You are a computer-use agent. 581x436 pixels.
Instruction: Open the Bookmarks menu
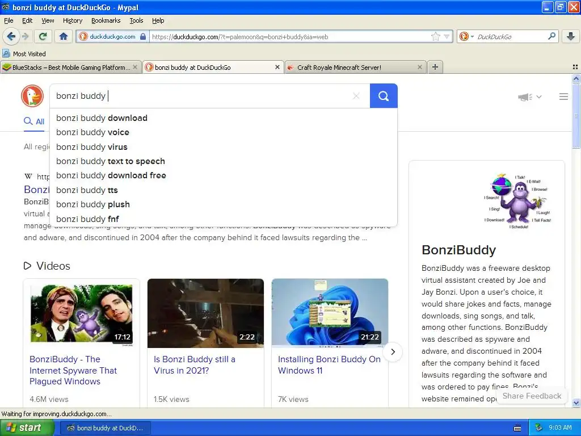[106, 20]
